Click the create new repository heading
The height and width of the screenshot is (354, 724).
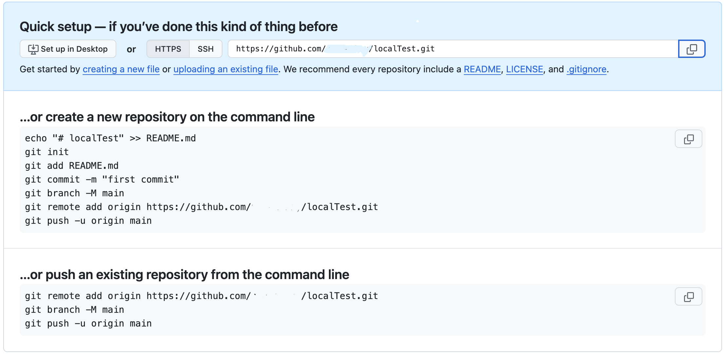tap(167, 117)
